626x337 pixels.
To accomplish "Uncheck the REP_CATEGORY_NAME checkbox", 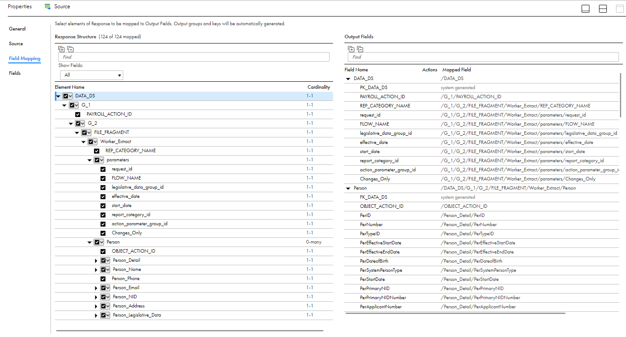I will [97, 151].
